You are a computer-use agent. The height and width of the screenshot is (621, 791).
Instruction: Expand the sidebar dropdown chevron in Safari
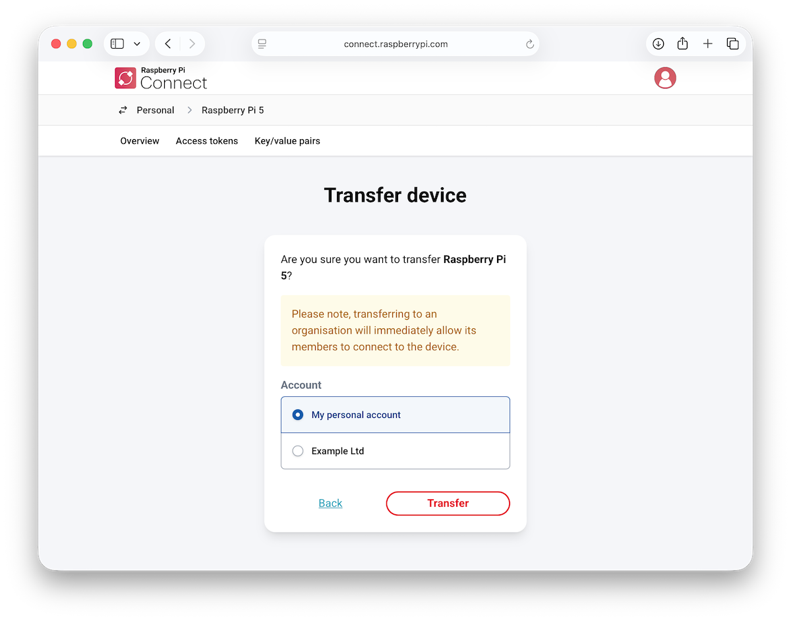tap(137, 44)
